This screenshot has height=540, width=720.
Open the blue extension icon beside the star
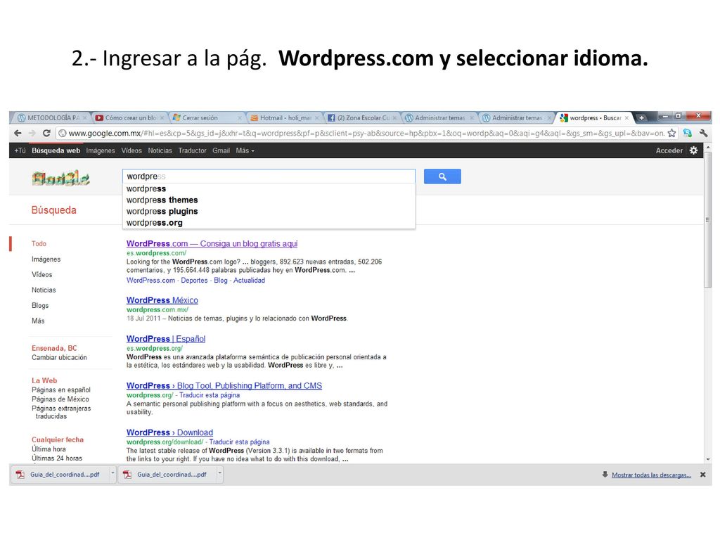688,133
